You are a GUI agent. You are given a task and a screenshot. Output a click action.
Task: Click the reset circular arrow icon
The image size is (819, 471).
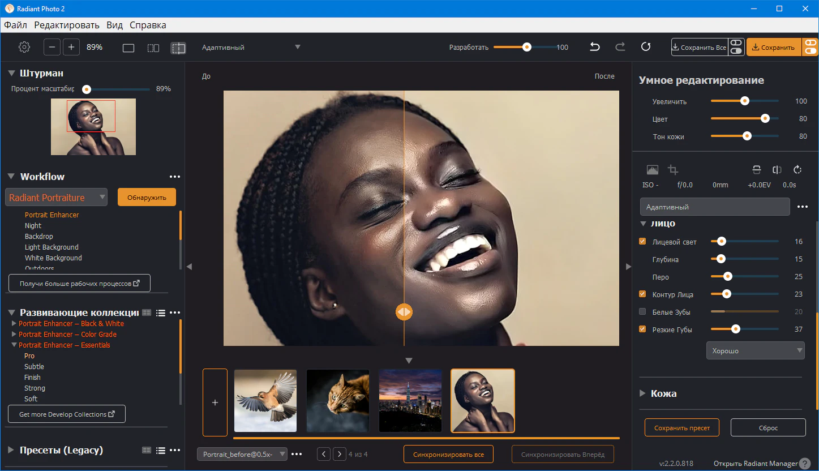pyautogui.click(x=645, y=47)
